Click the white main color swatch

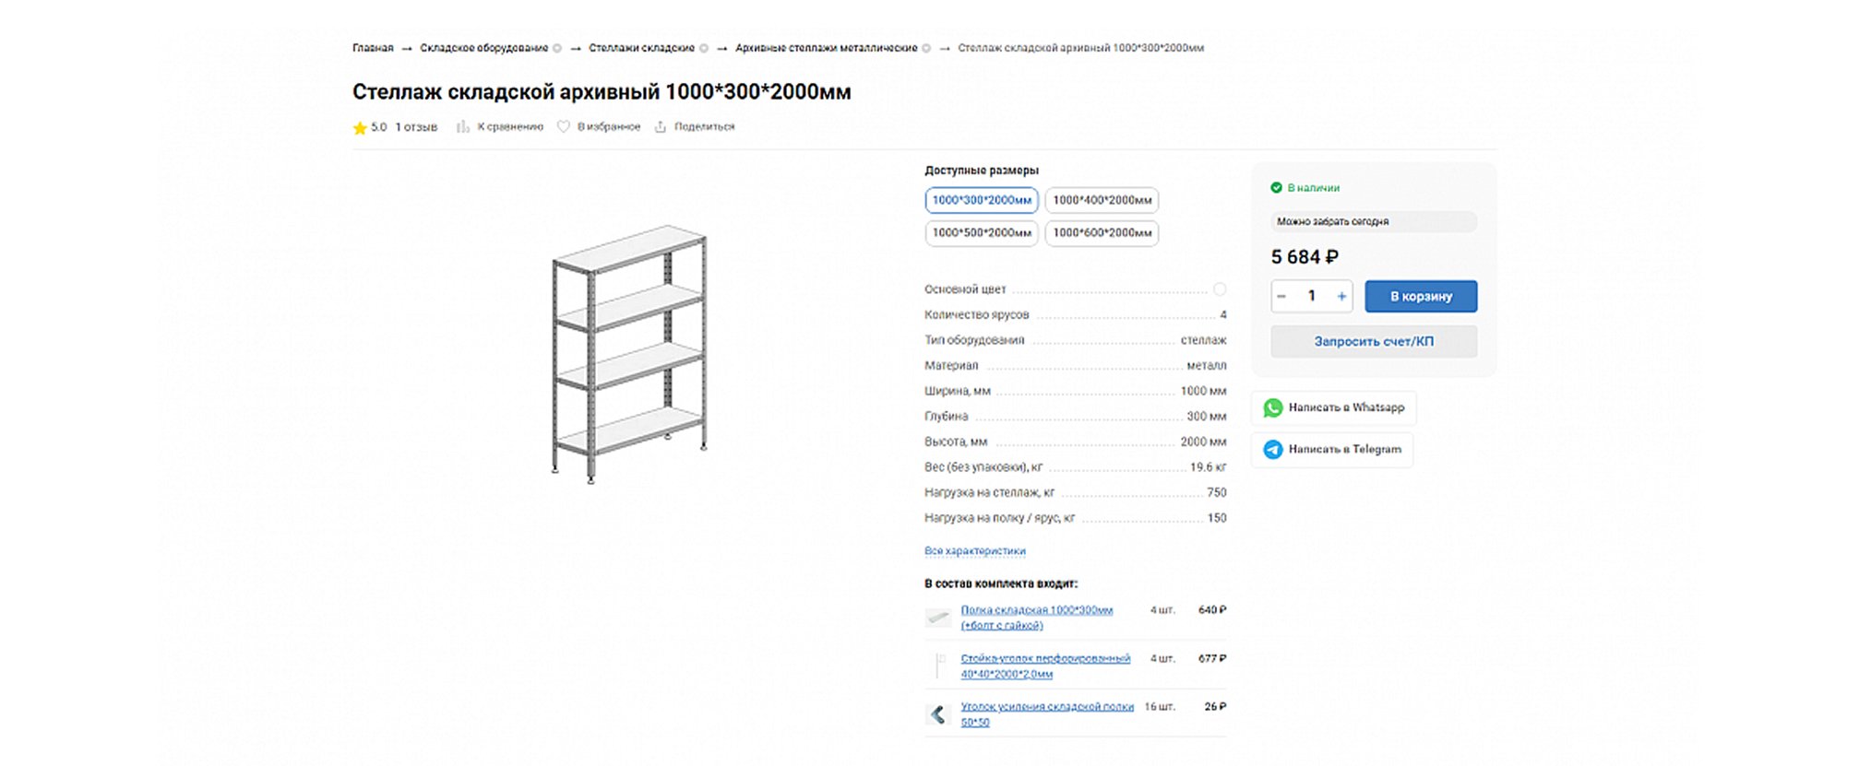click(x=1220, y=289)
